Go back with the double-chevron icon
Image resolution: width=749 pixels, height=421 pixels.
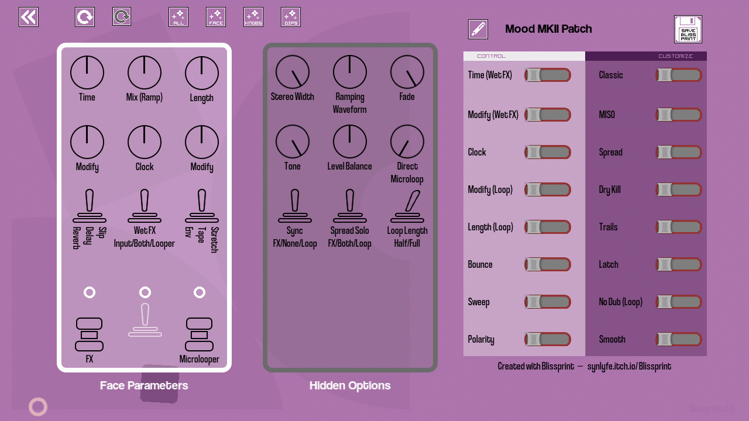pos(29,17)
